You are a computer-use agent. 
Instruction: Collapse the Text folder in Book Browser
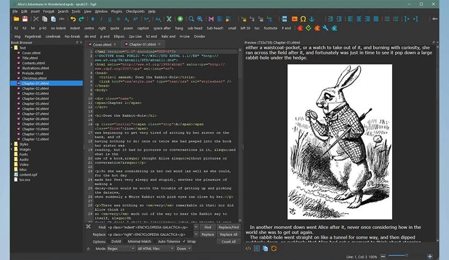coord(12,48)
